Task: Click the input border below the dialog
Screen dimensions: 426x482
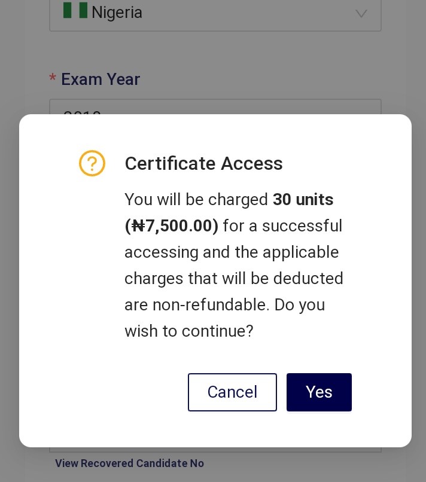Action: tap(215, 450)
